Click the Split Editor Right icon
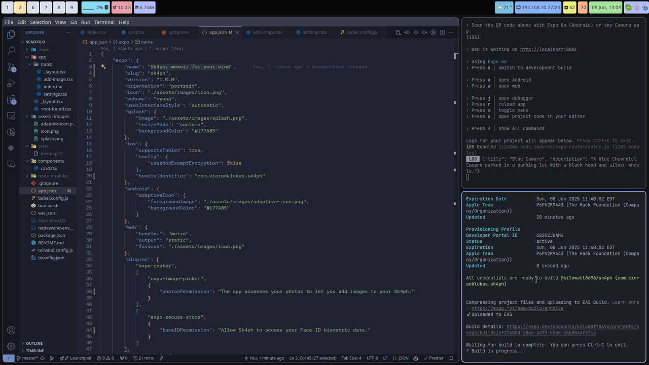This screenshot has height=365, width=649. (x=442, y=32)
